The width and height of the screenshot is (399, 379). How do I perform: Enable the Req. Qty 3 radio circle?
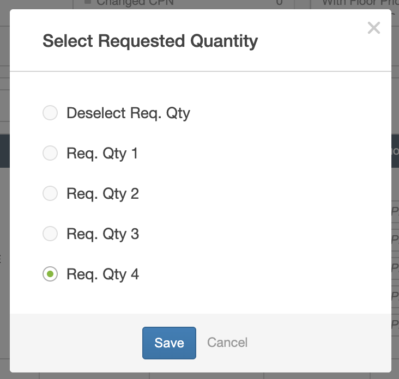click(x=50, y=234)
